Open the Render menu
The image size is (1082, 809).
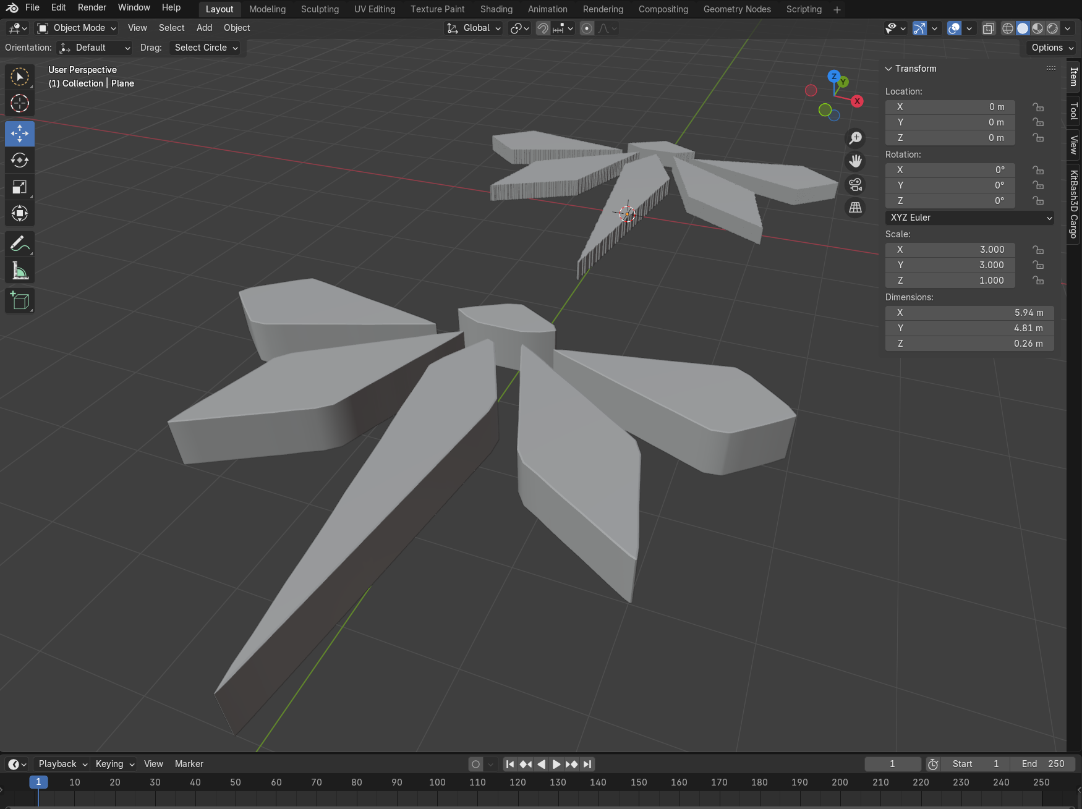(x=92, y=7)
